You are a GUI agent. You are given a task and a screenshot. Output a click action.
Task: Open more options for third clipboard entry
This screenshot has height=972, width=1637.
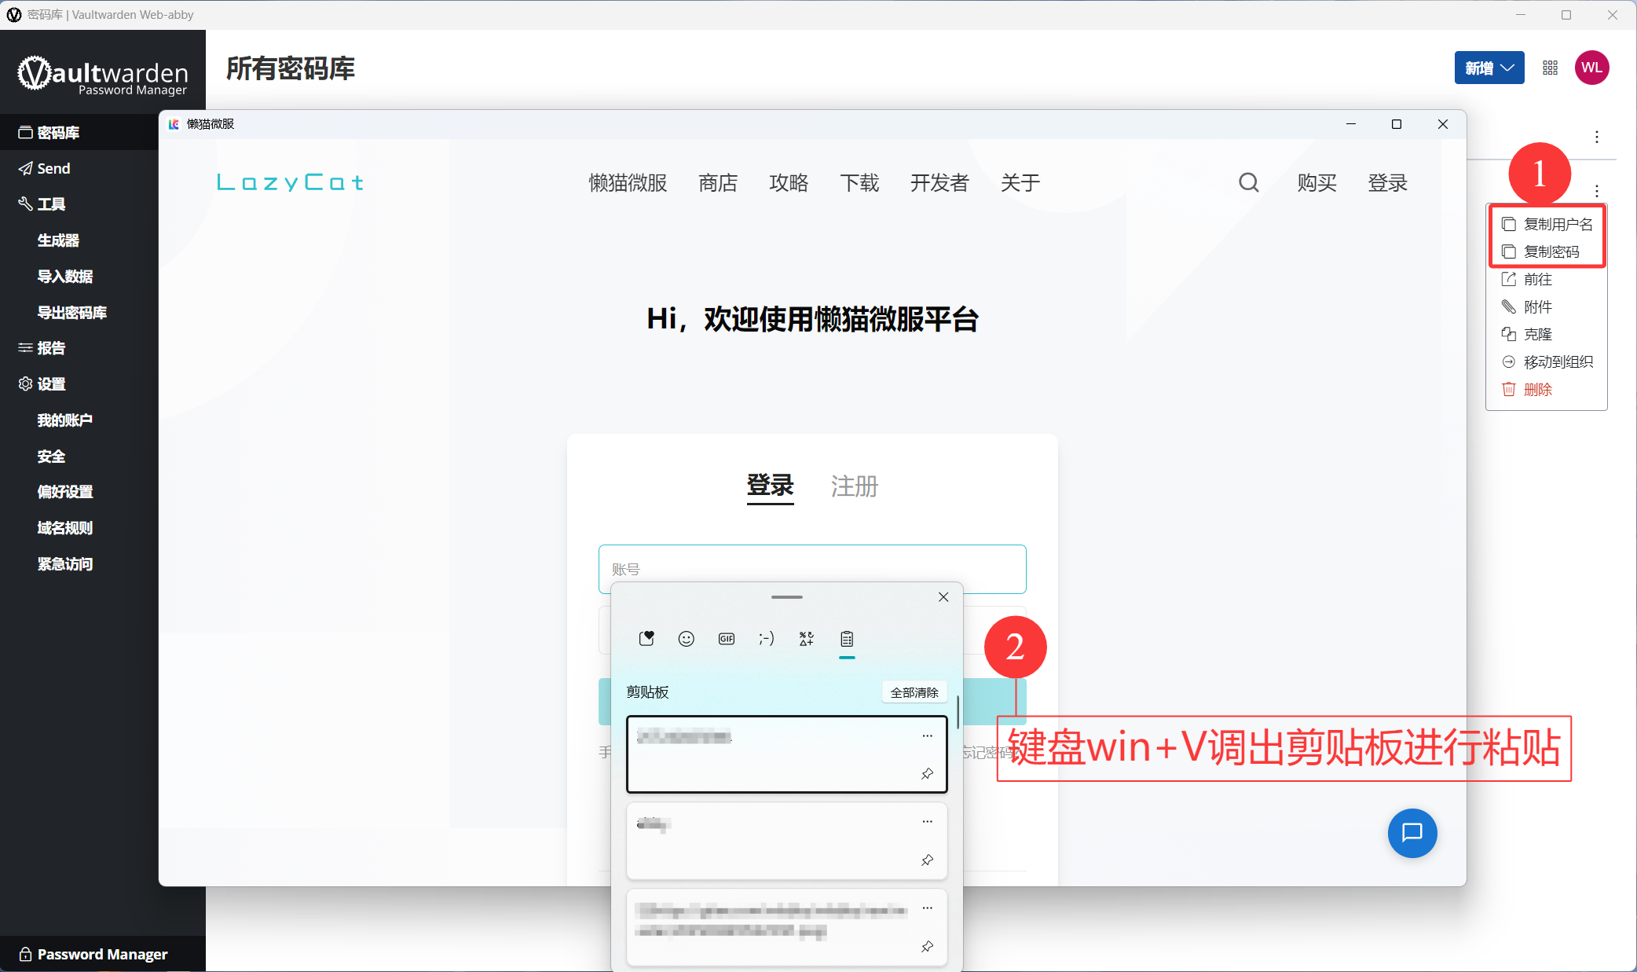927,908
